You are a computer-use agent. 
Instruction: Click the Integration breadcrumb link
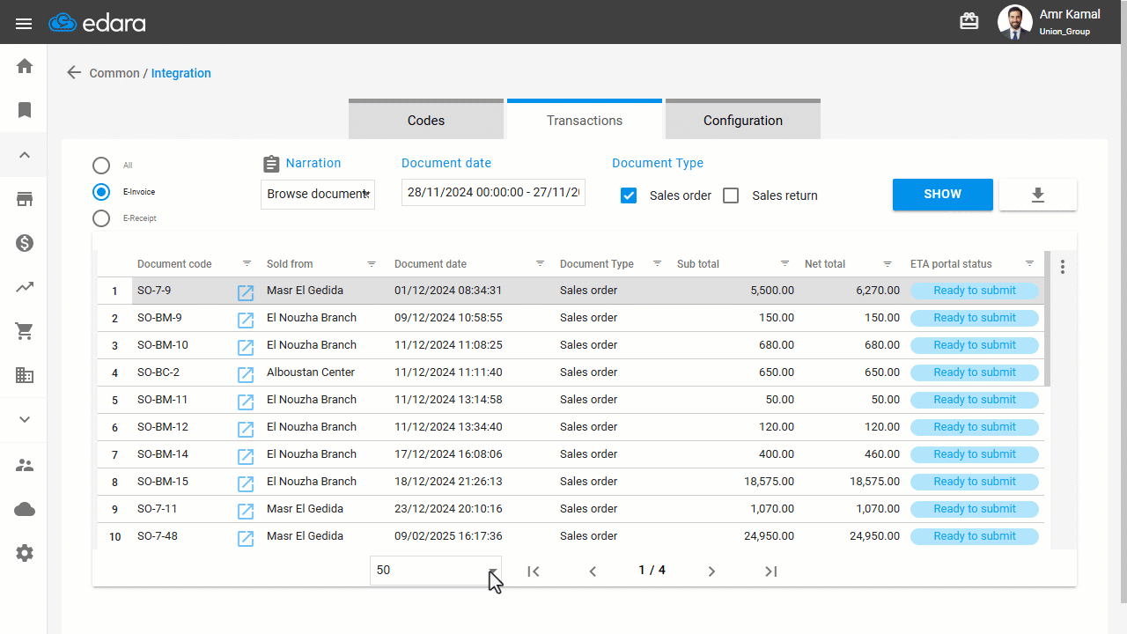click(181, 73)
